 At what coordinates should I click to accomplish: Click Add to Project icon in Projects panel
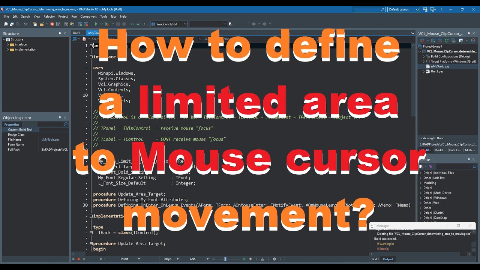pos(433,40)
